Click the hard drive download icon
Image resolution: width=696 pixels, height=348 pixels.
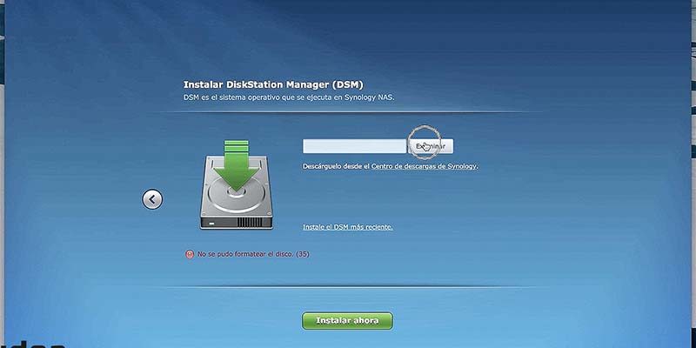pos(236,184)
